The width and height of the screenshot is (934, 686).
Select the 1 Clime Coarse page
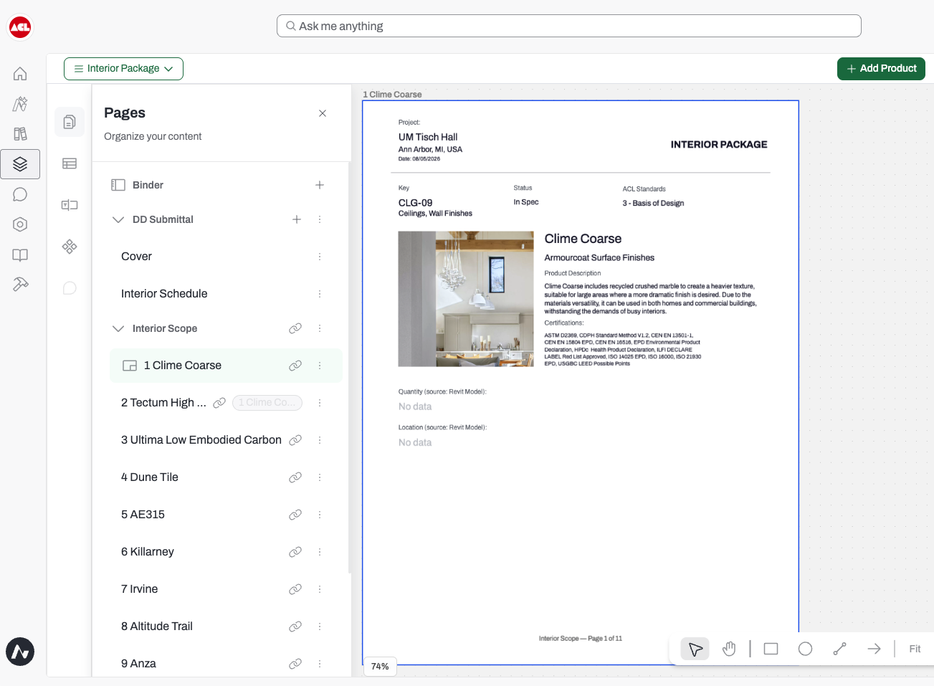point(226,366)
